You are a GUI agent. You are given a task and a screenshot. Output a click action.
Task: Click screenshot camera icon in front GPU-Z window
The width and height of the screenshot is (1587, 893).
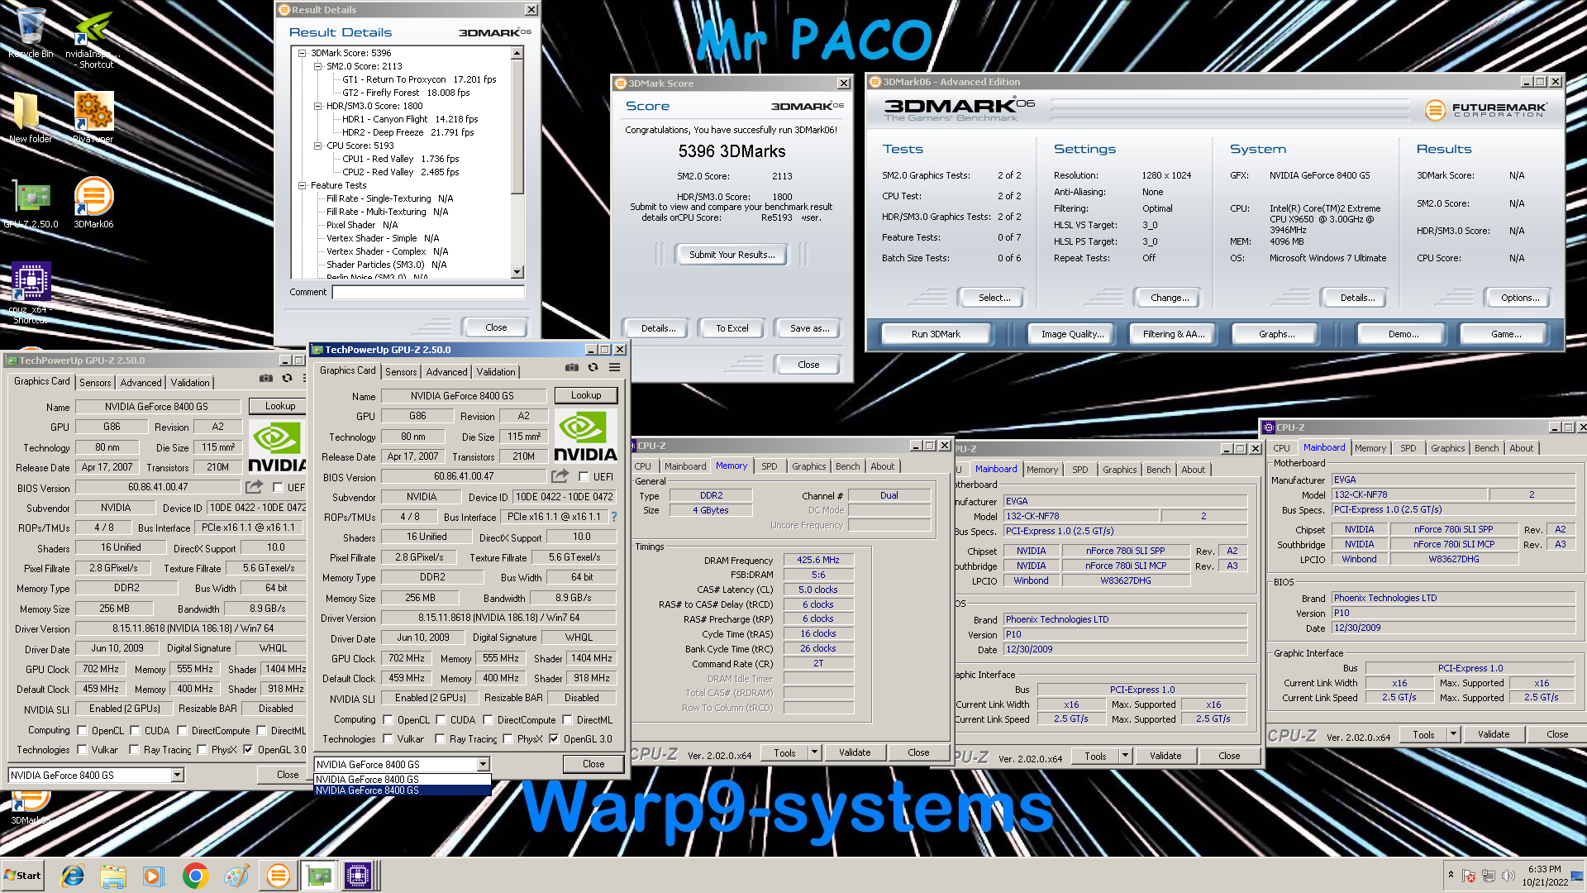click(571, 367)
